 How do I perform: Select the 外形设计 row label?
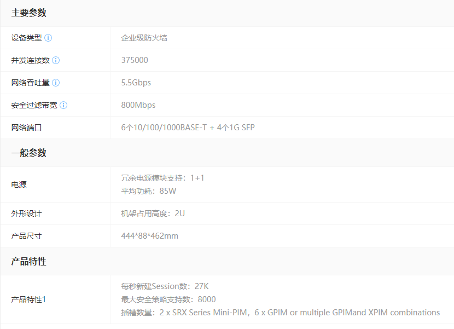click(x=26, y=213)
